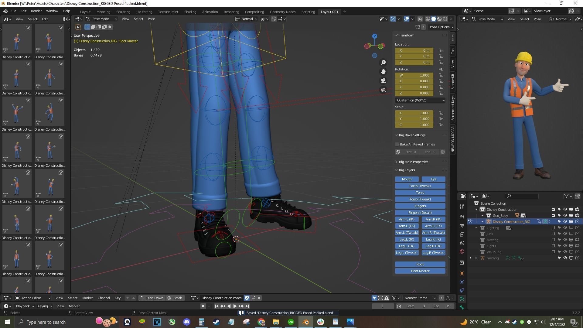Enable Bake All Keyed Frames checkbox
583x328 pixels.
[397, 144]
